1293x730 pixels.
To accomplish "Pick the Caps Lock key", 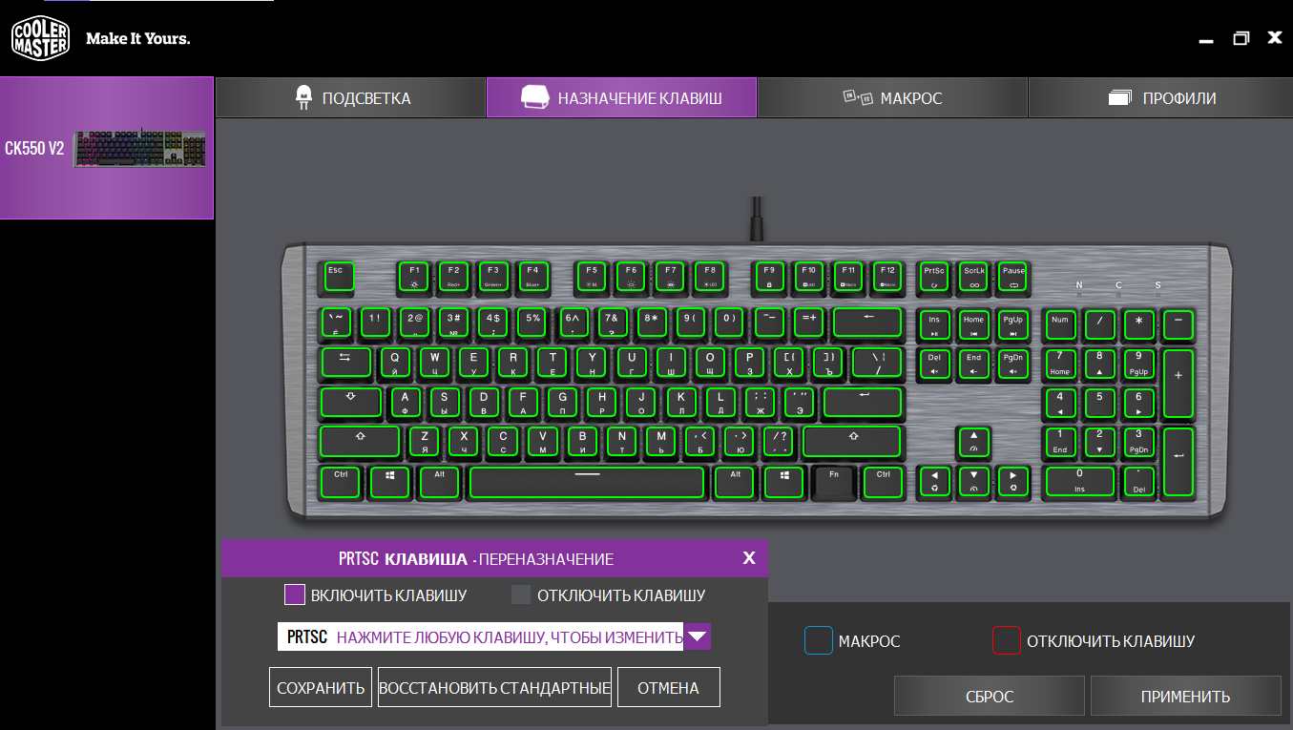I will 351,402.
